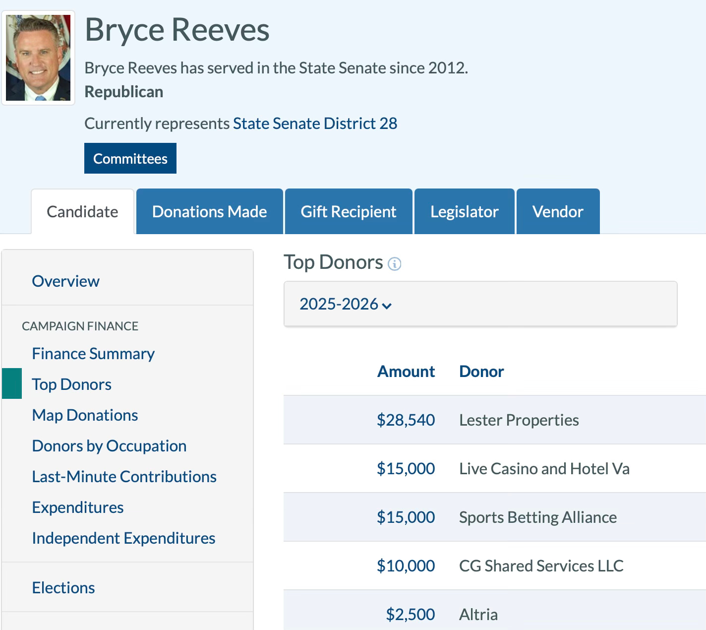Open the Donations Made tab
706x630 pixels.
(209, 211)
